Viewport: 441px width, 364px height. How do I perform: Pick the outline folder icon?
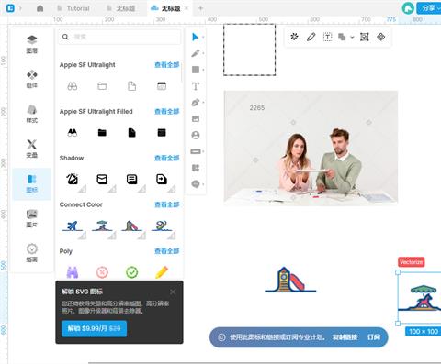point(102,86)
